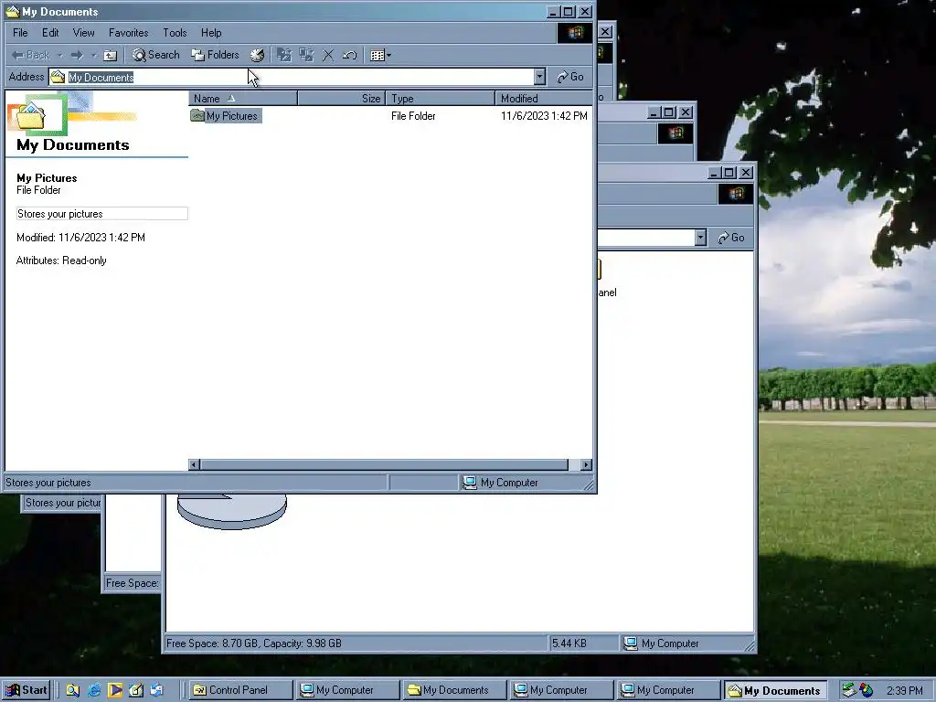This screenshot has height=702, width=936.
Task: Sort by the Size column header
Action: [x=342, y=99]
